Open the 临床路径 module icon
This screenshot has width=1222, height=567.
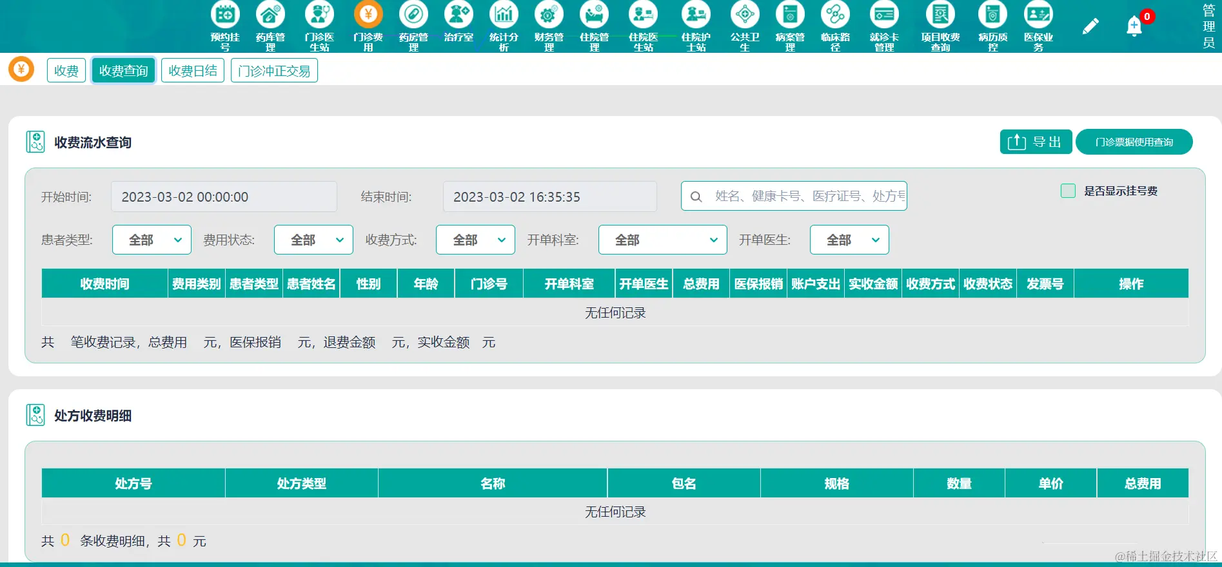coord(835,14)
